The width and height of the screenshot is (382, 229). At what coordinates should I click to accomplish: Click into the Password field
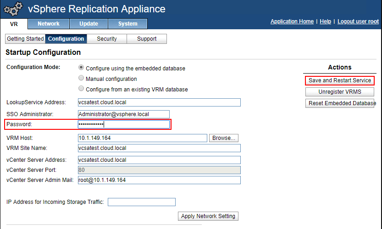click(124, 124)
